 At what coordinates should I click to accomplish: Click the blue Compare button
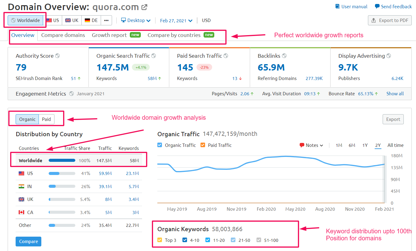[x=28, y=242]
